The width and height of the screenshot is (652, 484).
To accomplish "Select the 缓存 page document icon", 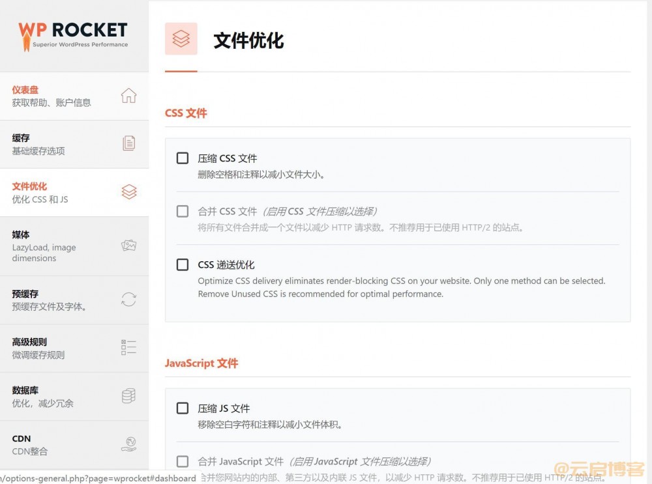I will (x=128, y=143).
